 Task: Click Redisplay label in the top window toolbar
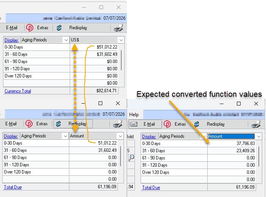click(78, 28)
